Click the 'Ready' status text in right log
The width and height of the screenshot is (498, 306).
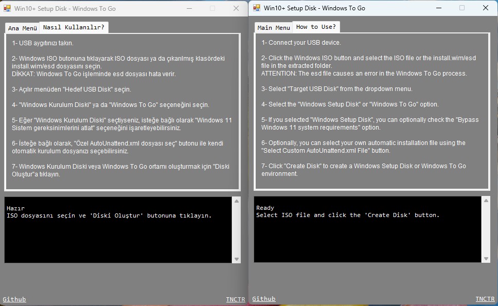(x=265, y=208)
